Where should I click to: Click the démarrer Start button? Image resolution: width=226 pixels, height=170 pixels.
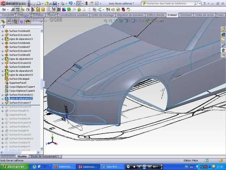[x=14, y=167]
